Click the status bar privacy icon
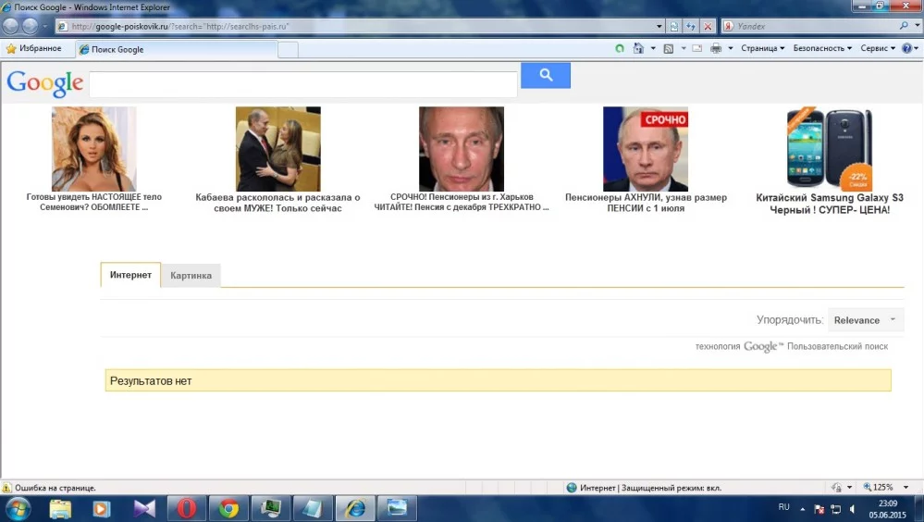Image resolution: width=924 pixels, height=522 pixels. [836, 487]
